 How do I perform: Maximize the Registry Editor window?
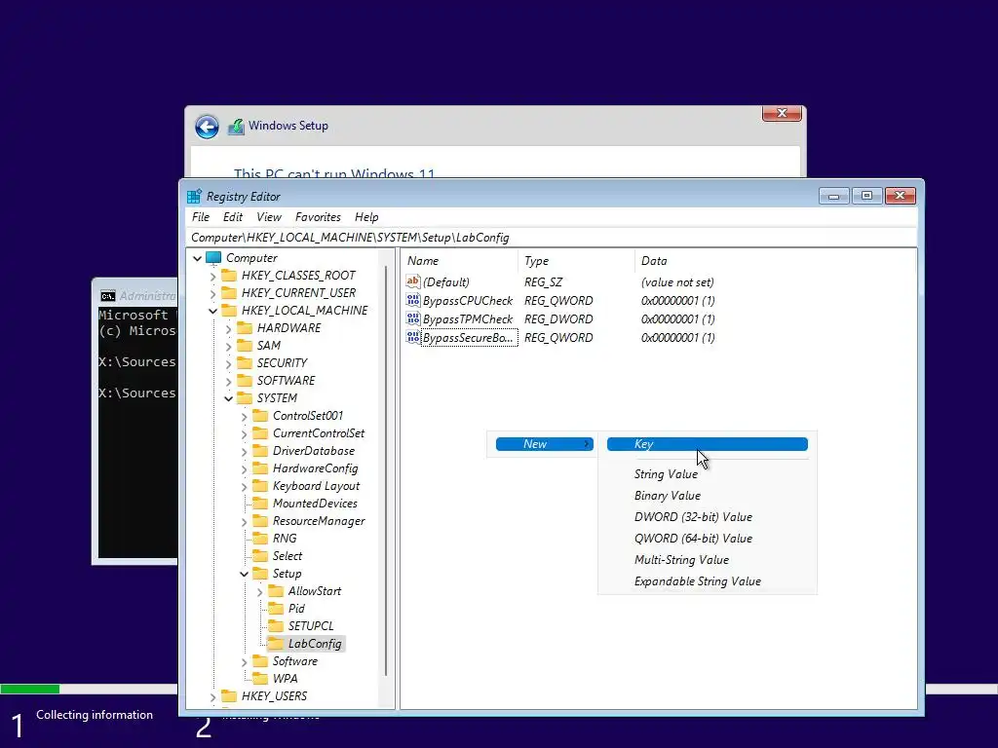coord(866,195)
